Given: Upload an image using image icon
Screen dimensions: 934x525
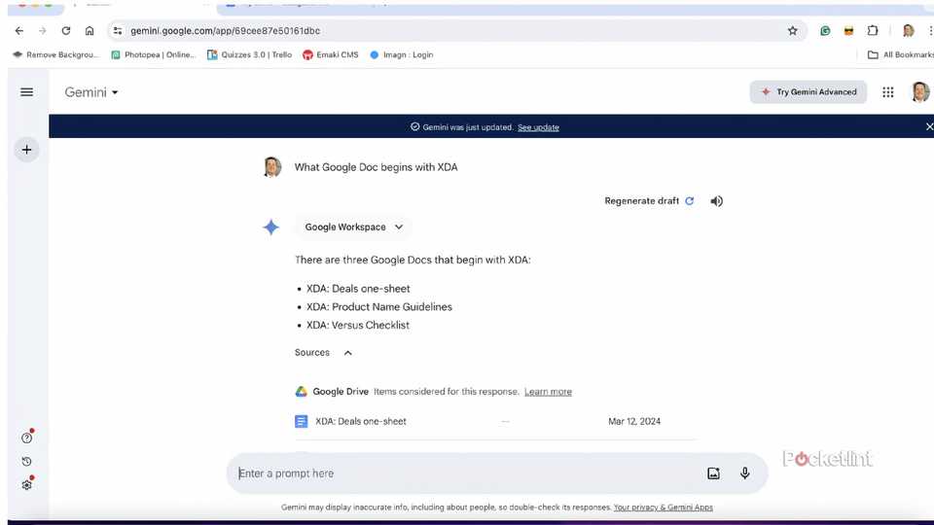Looking at the screenshot, I should [x=713, y=473].
